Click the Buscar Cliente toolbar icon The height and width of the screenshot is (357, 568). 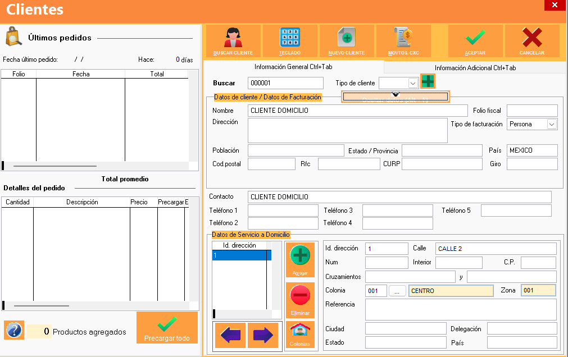point(233,40)
